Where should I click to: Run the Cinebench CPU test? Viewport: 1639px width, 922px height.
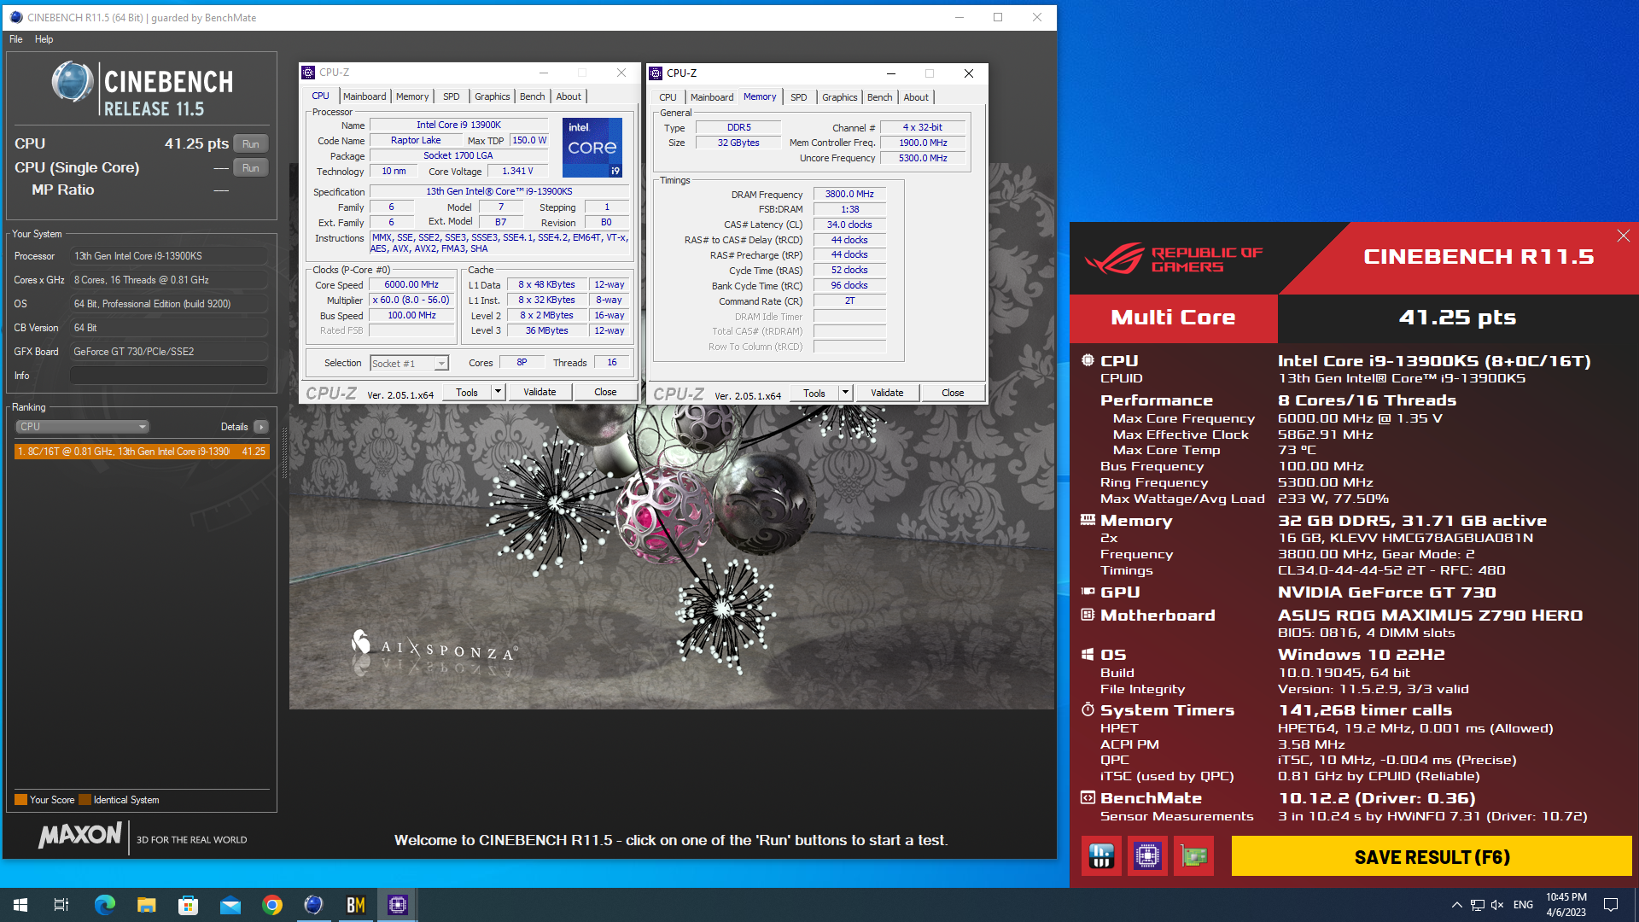point(250,143)
